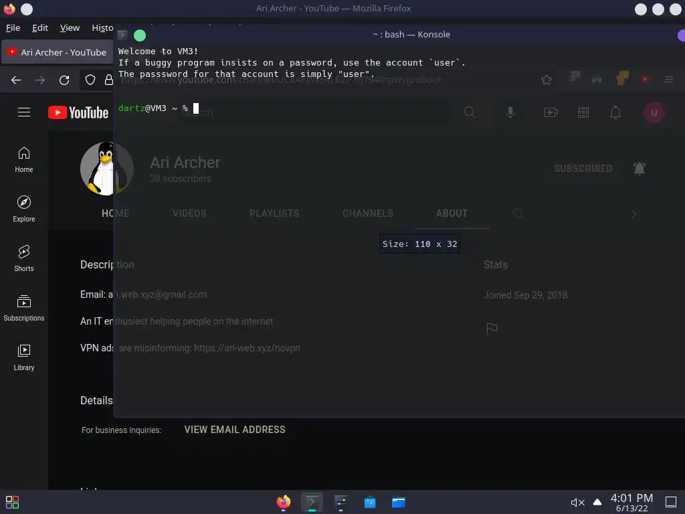The height and width of the screenshot is (514, 685).
Task: Open Firefox tracking protection shield
Action: tap(90, 80)
